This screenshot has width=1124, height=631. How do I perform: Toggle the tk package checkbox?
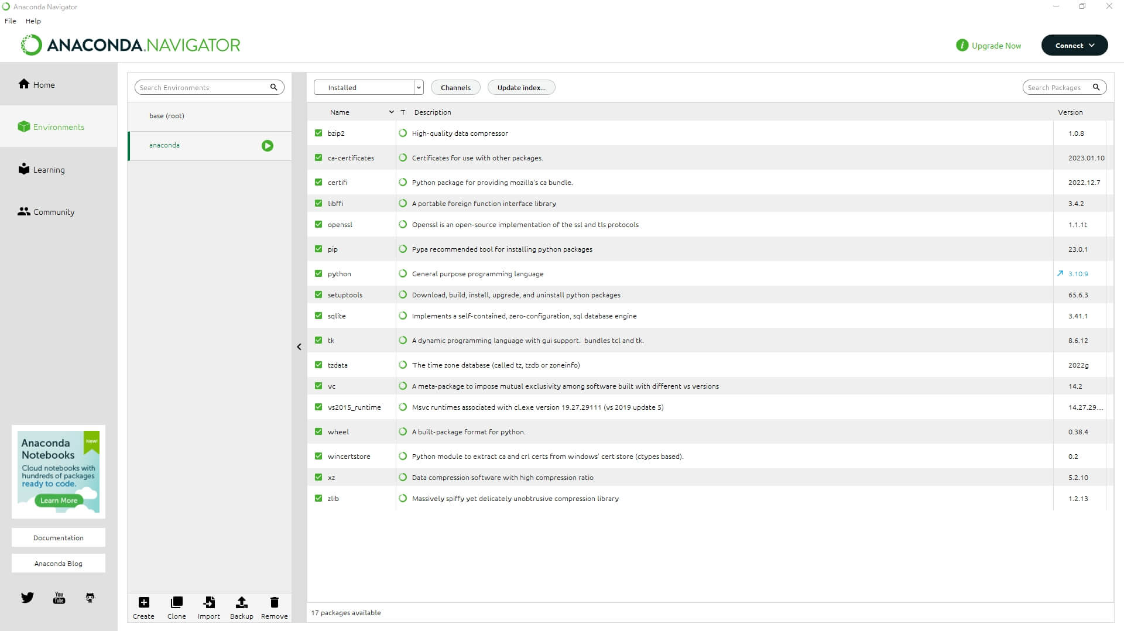coord(318,340)
